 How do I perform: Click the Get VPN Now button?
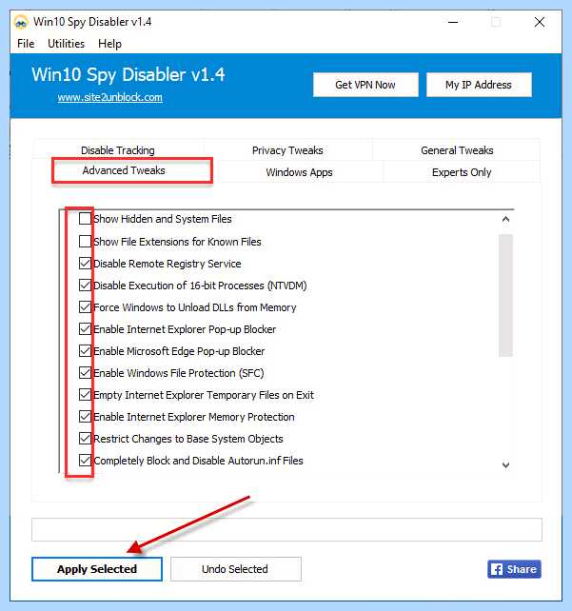(x=365, y=85)
